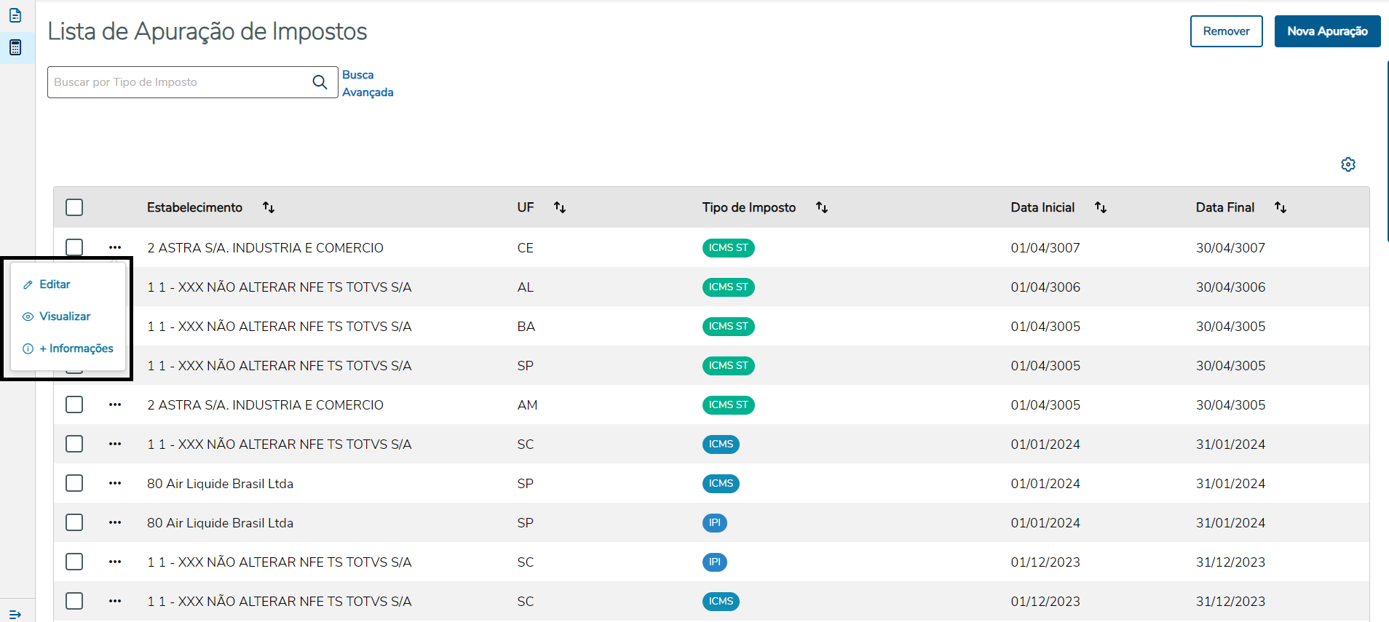Click 2 ASTRA S/A name in CE row
The width and height of the screenshot is (1389, 622).
[265, 248]
